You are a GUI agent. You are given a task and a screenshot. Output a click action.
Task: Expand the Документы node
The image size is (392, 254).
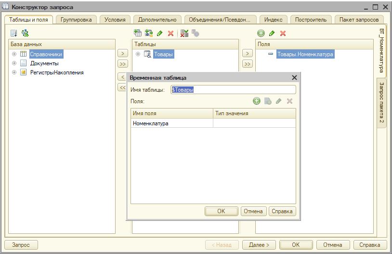click(14, 63)
